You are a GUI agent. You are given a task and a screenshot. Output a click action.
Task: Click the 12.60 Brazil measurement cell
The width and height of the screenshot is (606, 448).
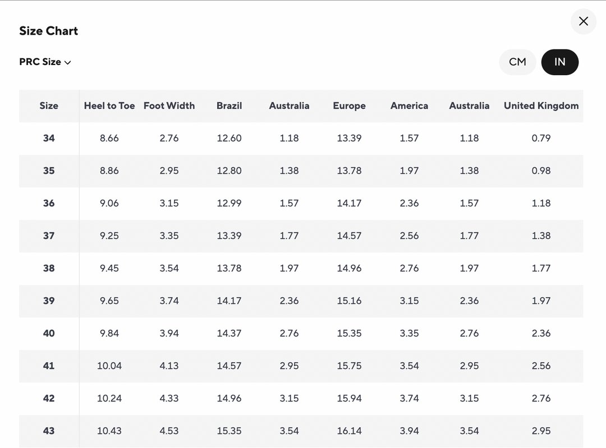229,138
